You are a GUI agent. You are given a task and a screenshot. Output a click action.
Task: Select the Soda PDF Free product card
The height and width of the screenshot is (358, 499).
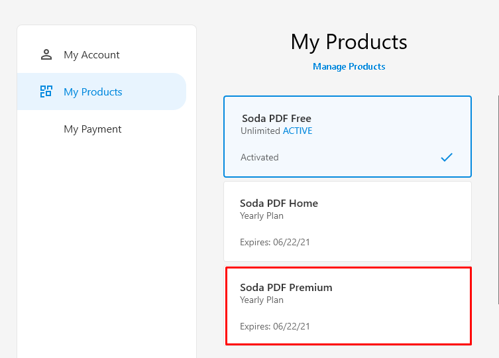point(347,137)
